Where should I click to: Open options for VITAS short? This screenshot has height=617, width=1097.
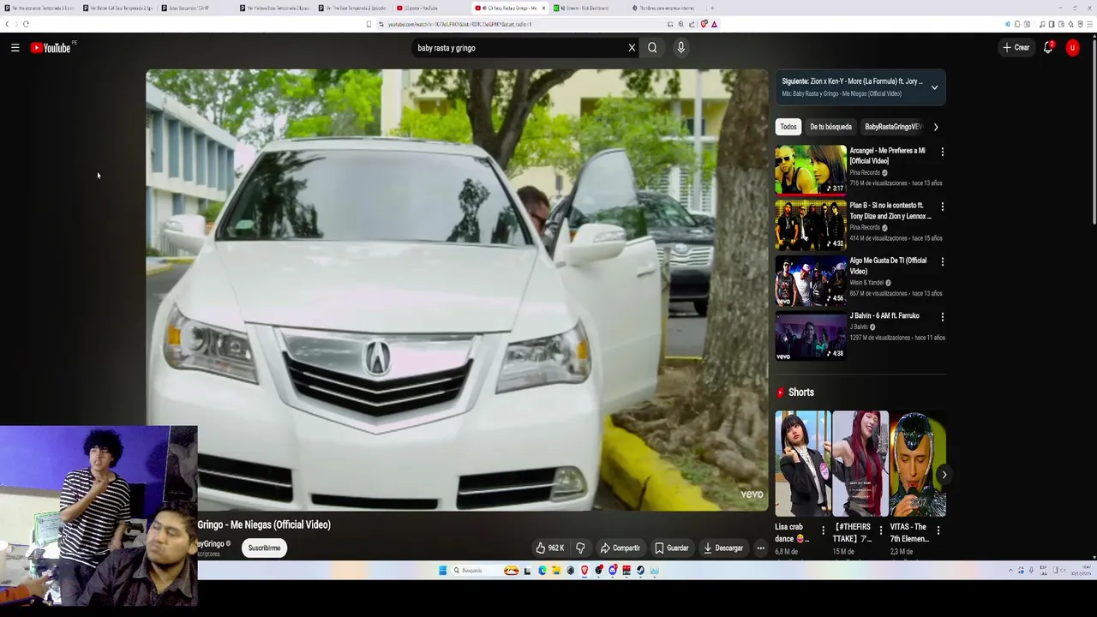click(938, 530)
